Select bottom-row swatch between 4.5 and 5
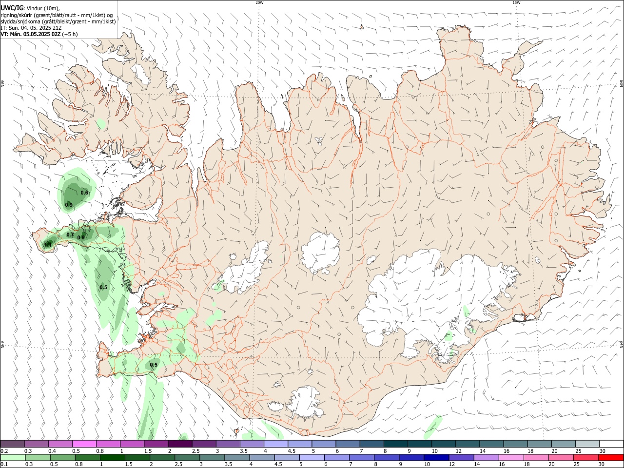The image size is (624, 468). click(x=287, y=457)
